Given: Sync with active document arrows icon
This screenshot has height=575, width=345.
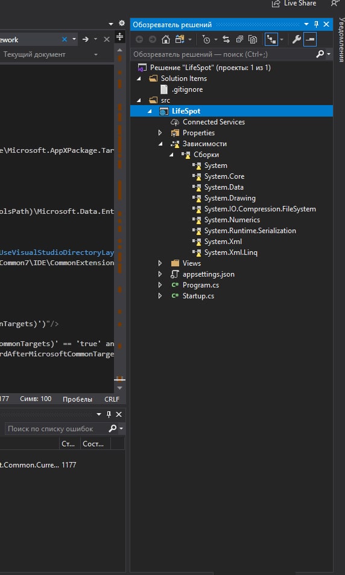Looking at the screenshot, I should pyautogui.click(x=226, y=40).
